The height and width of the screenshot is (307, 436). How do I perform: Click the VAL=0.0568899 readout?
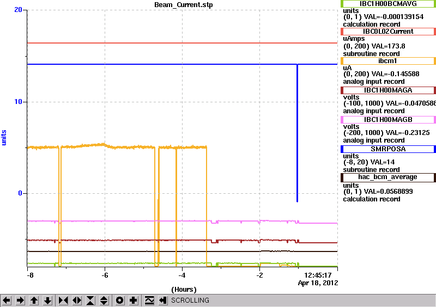388,192
